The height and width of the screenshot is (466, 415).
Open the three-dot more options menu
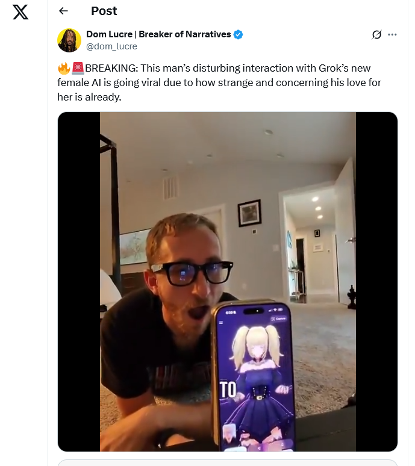coord(392,34)
